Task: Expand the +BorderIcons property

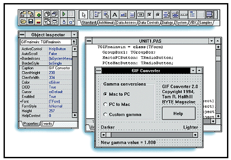Action: (21, 59)
